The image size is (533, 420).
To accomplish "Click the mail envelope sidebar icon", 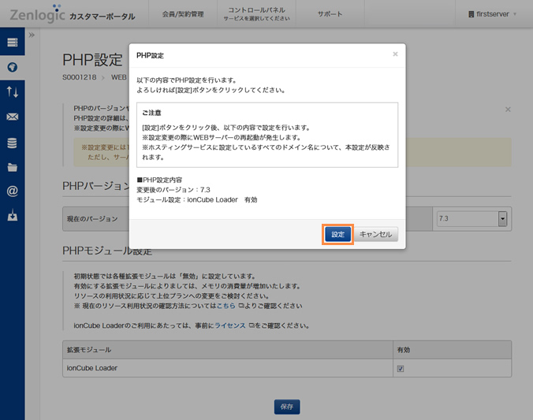I will 12,117.
